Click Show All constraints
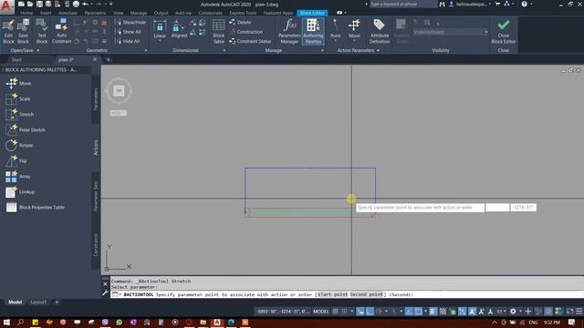The width and height of the screenshot is (584, 328). [x=129, y=32]
